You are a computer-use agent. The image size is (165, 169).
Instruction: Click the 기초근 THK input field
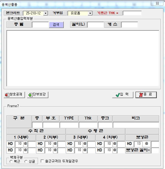(132, 13)
